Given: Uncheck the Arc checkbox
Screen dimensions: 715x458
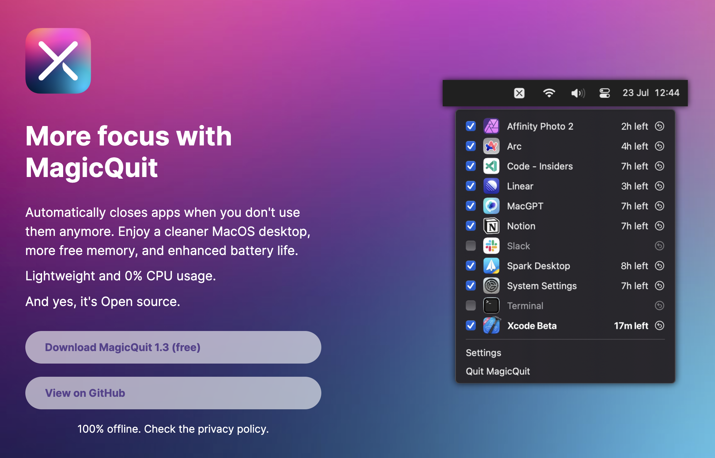Looking at the screenshot, I should pyautogui.click(x=471, y=146).
